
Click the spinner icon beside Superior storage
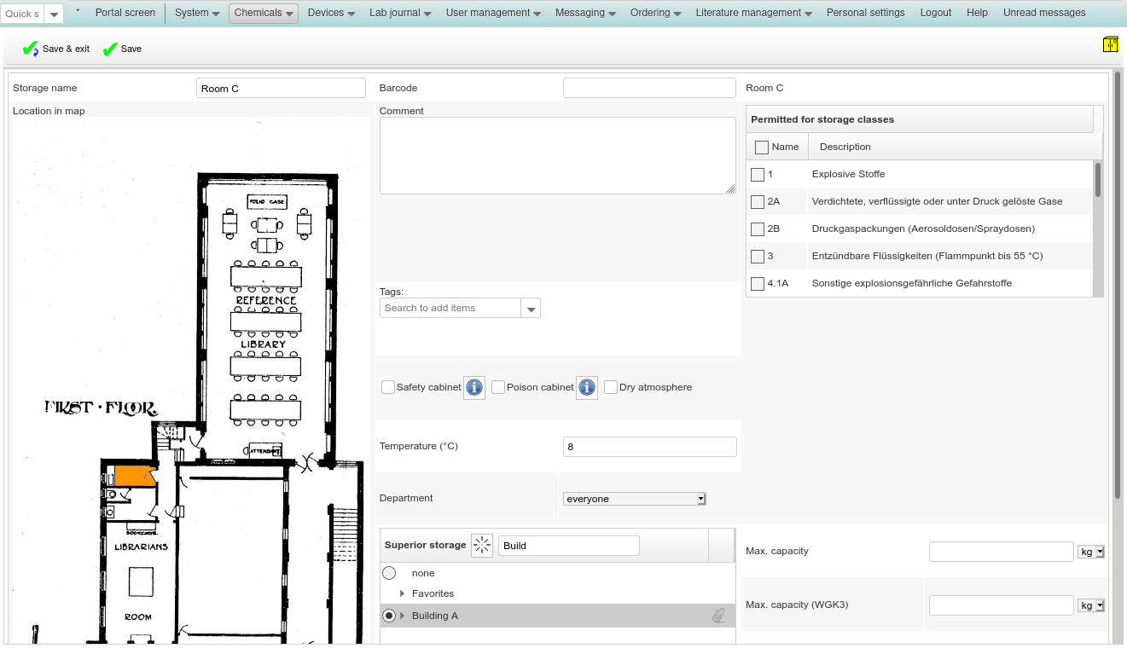(482, 546)
